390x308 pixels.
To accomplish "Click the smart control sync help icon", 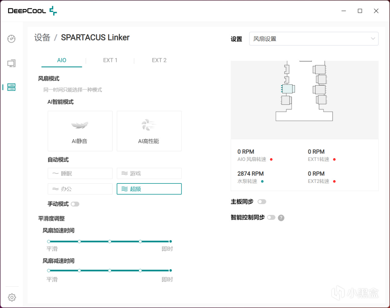I will pos(281,218).
